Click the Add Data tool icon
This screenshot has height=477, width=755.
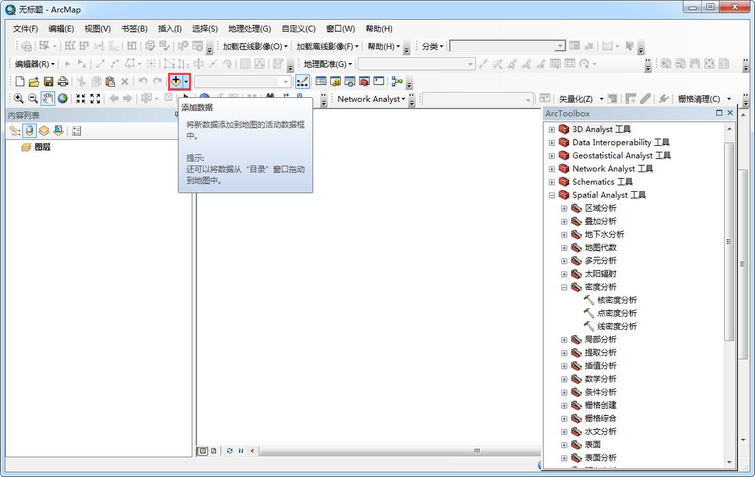point(177,81)
